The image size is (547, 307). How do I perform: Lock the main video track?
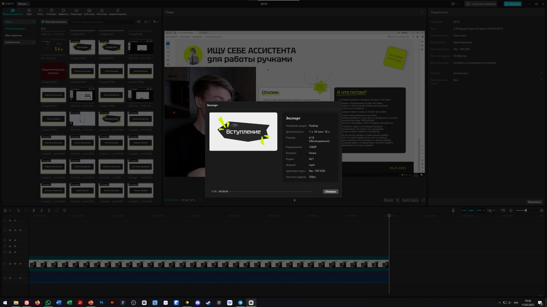pos(10,264)
